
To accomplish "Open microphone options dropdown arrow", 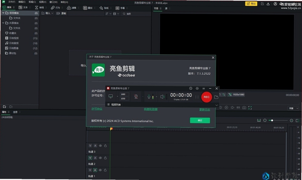I will click(156, 97).
